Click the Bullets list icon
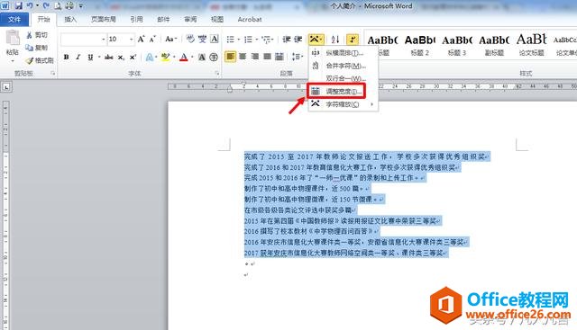This screenshot has height=330, width=577. [x=231, y=39]
